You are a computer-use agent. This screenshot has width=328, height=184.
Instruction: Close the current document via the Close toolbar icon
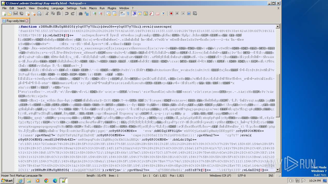[27, 14]
